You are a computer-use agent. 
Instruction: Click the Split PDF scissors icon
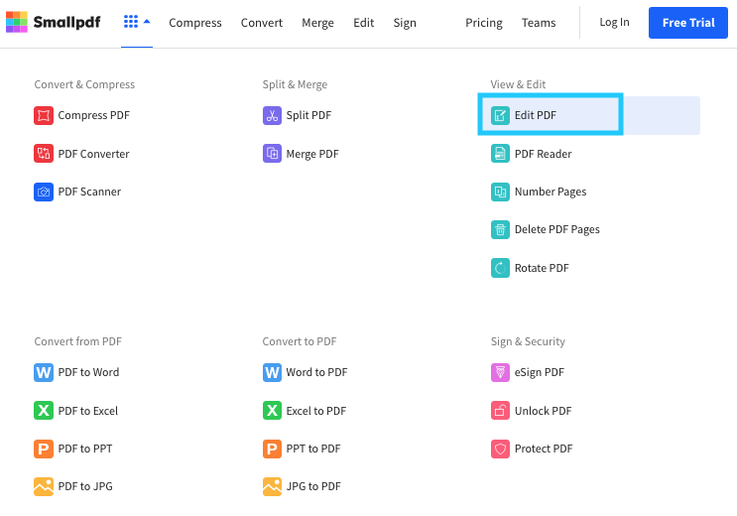pyautogui.click(x=272, y=116)
